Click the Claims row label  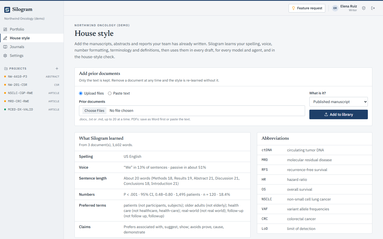[x=85, y=227]
